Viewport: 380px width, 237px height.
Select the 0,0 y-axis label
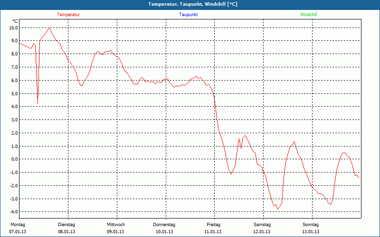click(15, 159)
